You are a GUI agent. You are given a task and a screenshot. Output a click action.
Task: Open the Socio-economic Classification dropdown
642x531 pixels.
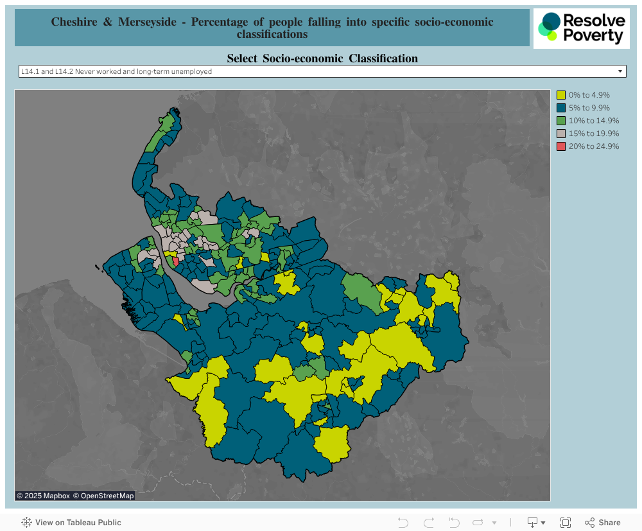tap(322, 71)
